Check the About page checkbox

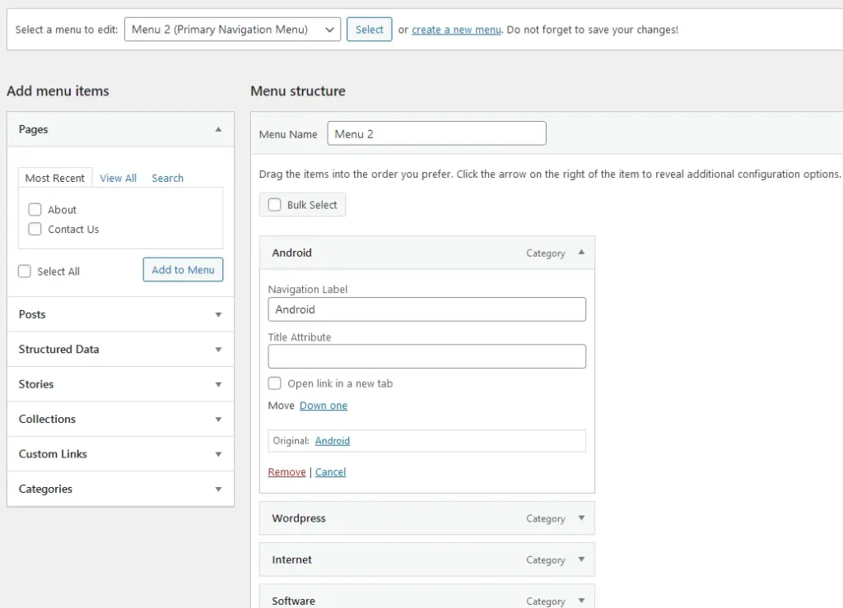pos(35,210)
